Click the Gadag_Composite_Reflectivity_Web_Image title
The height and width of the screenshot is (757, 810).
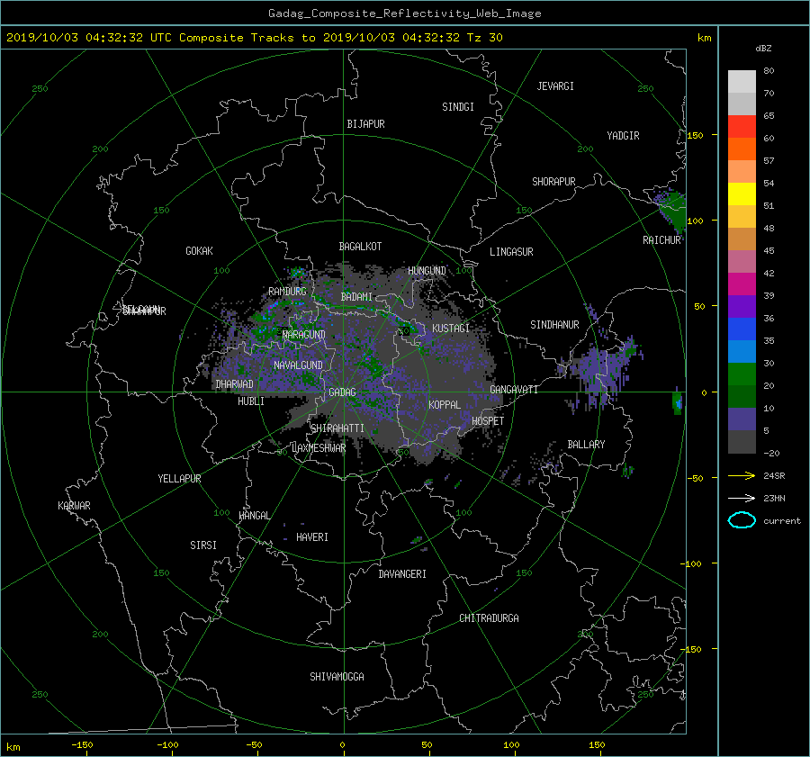[x=404, y=14]
